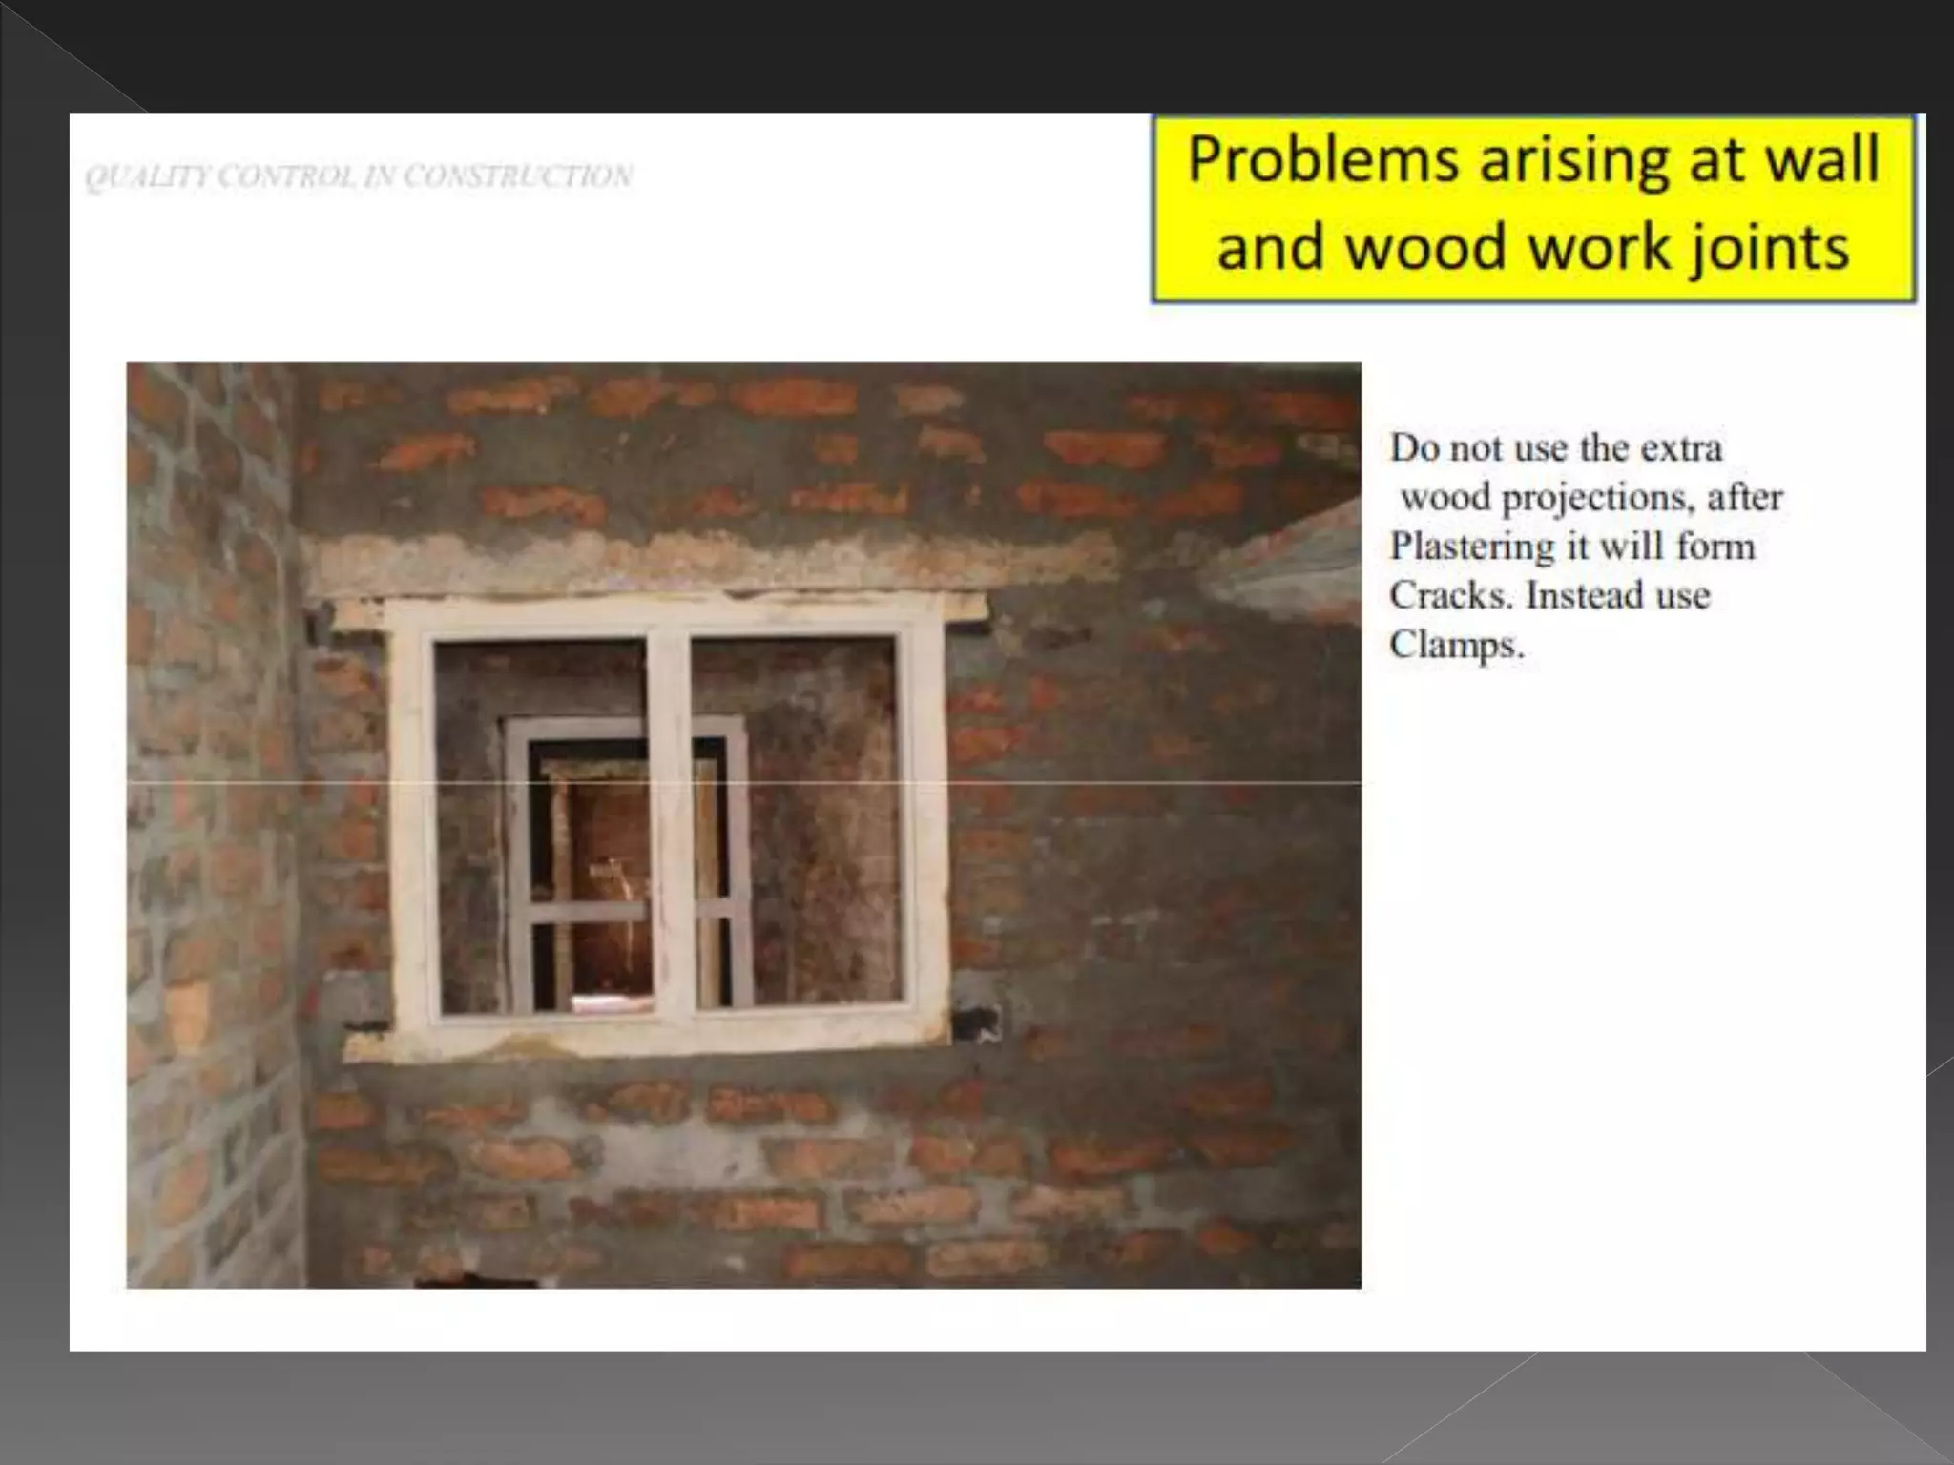Click the white window frame's center mullion
The height and width of the screenshot is (1465, 1954).
tap(670, 820)
